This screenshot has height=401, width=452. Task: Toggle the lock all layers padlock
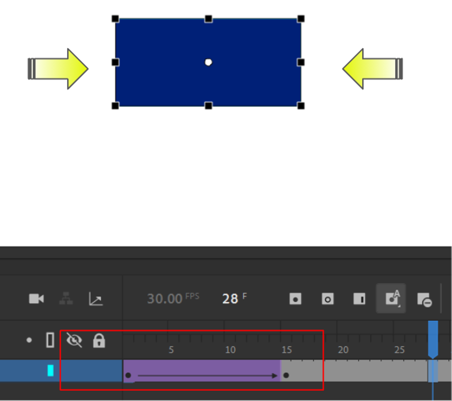point(99,340)
